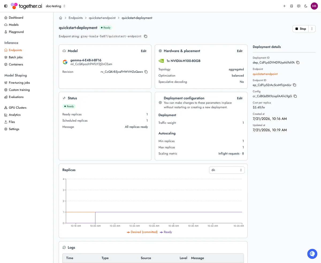
Task: Click the $5.49/hr cost value
Action: (x=259, y=107)
